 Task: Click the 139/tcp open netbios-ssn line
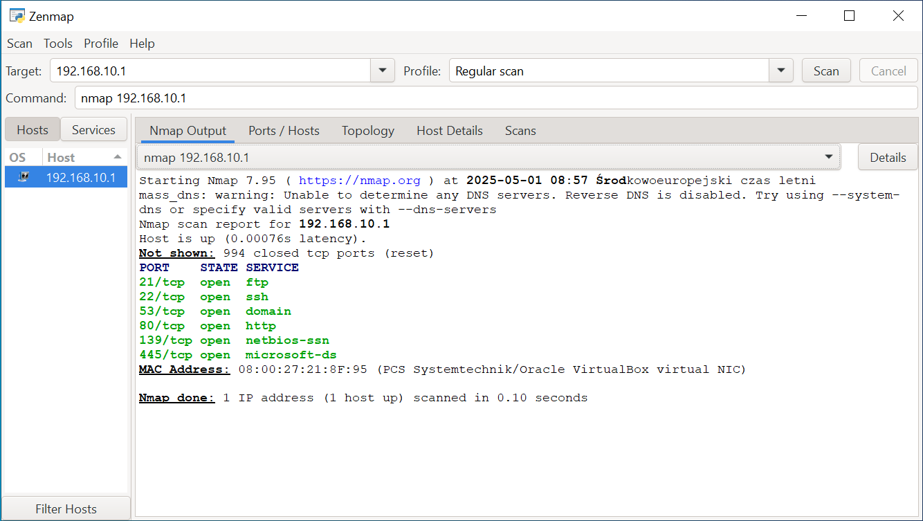tap(234, 340)
